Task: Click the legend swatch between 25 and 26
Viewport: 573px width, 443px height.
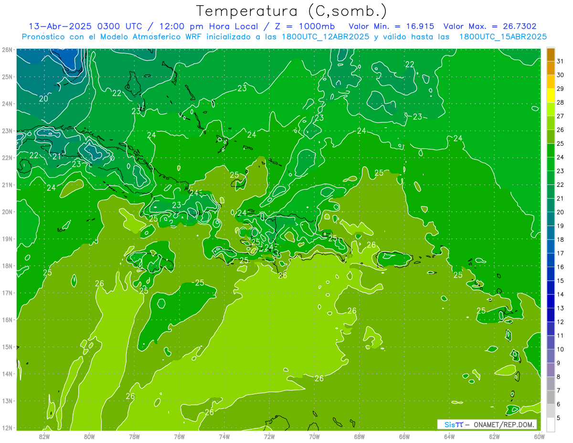Action: 551,137
